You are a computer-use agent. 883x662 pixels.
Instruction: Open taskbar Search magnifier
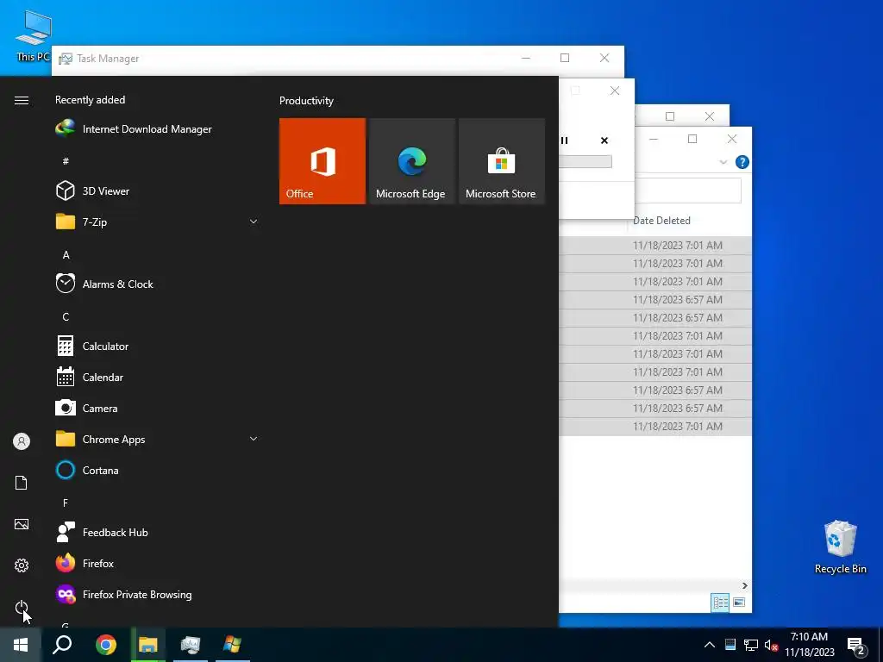pos(62,645)
